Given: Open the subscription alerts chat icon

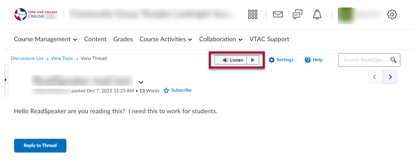Looking at the screenshot, I should tap(297, 14).
